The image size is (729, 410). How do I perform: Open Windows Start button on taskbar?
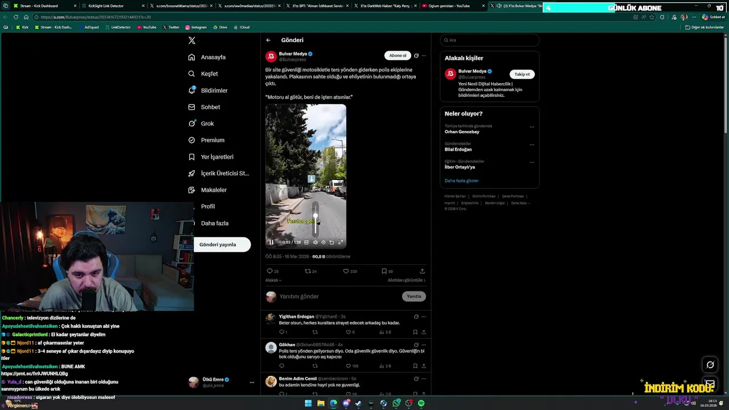308,403
